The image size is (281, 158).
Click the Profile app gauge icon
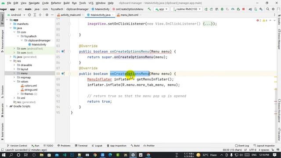[x=233, y=9]
